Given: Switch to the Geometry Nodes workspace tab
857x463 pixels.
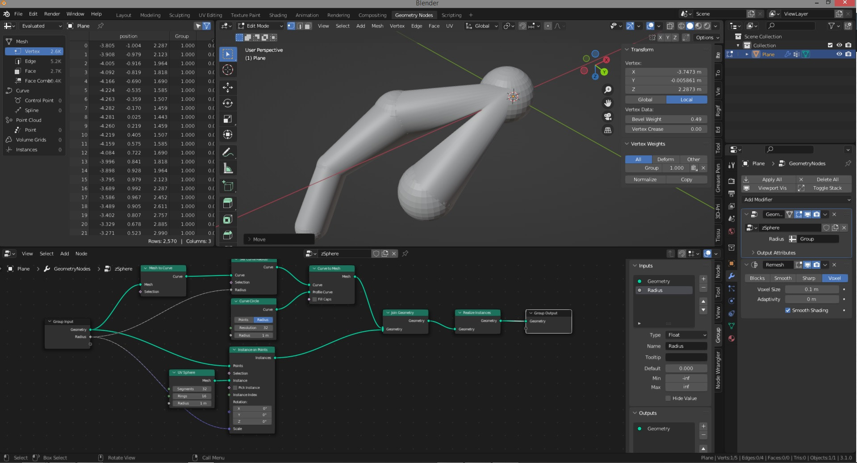Looking at the screenshot, I should click(x=414, y=15).
